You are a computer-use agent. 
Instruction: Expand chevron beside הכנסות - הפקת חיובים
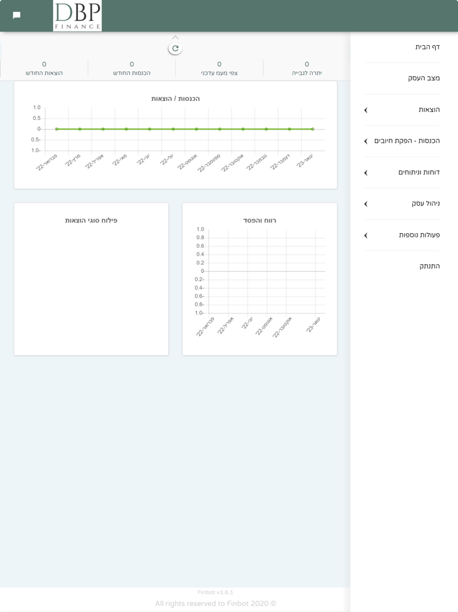[x=366, y=142]
